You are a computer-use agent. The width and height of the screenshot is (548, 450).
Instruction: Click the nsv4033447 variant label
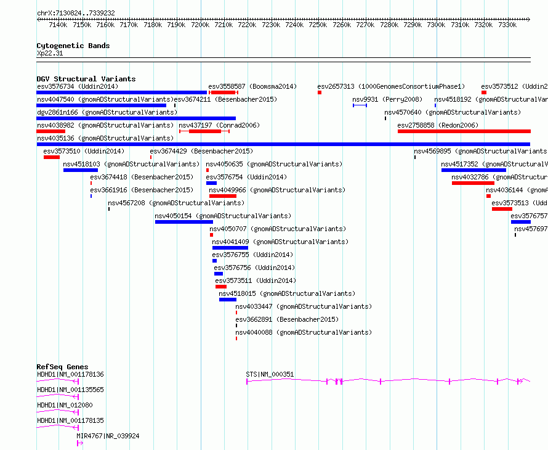(304, 306)
